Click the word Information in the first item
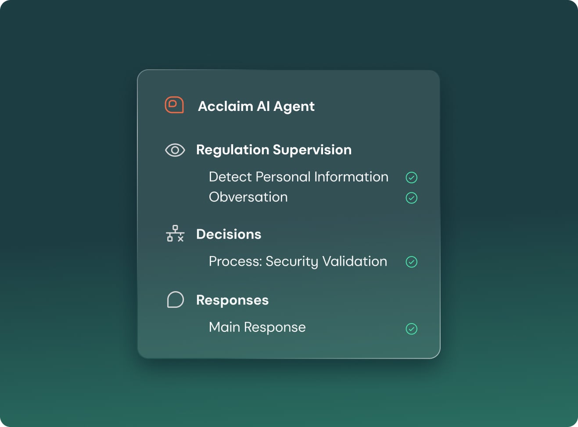Viewport: 578px width, 427px height. [x=351, y=177]
